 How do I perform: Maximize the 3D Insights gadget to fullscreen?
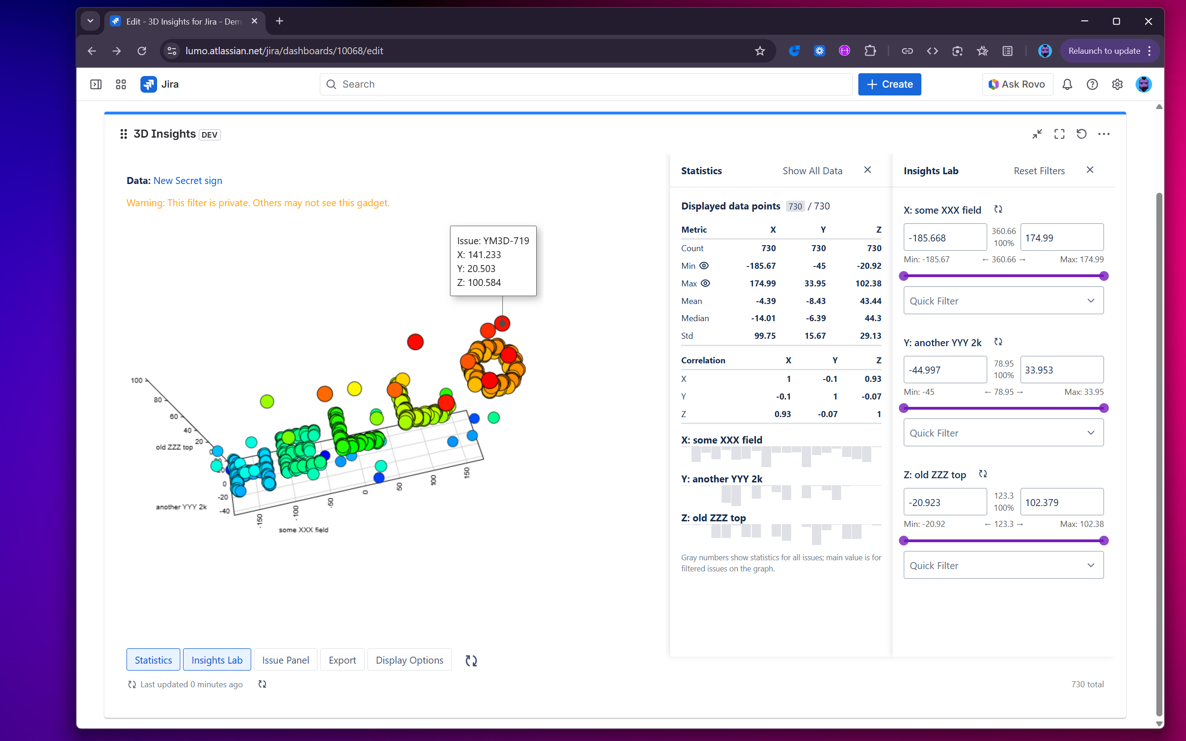1059,134
